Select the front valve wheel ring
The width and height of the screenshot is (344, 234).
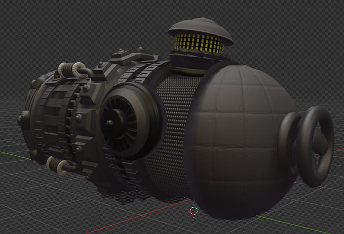coord(316,146)
